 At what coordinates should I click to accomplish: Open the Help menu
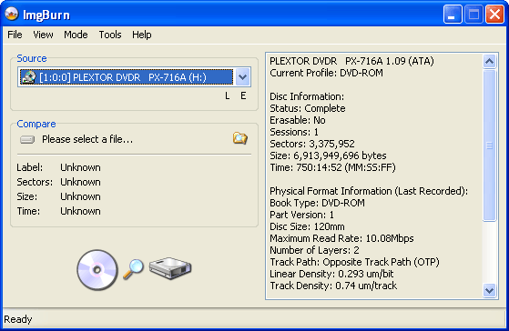click(x=141, y=35)
